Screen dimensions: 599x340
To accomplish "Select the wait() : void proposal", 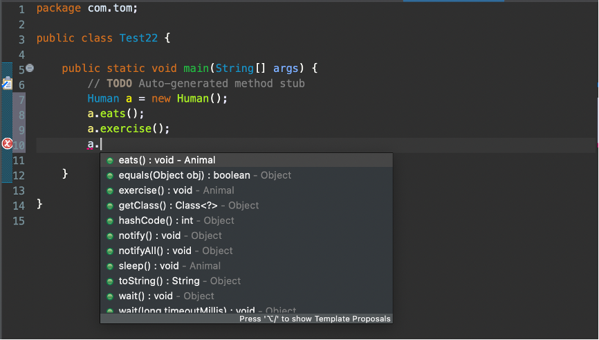I will [x=246, y=296].
